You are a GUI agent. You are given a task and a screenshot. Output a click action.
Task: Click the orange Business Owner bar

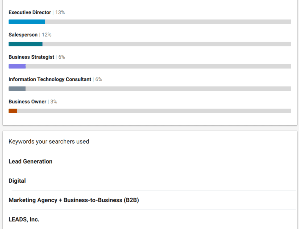click(13, 111)
